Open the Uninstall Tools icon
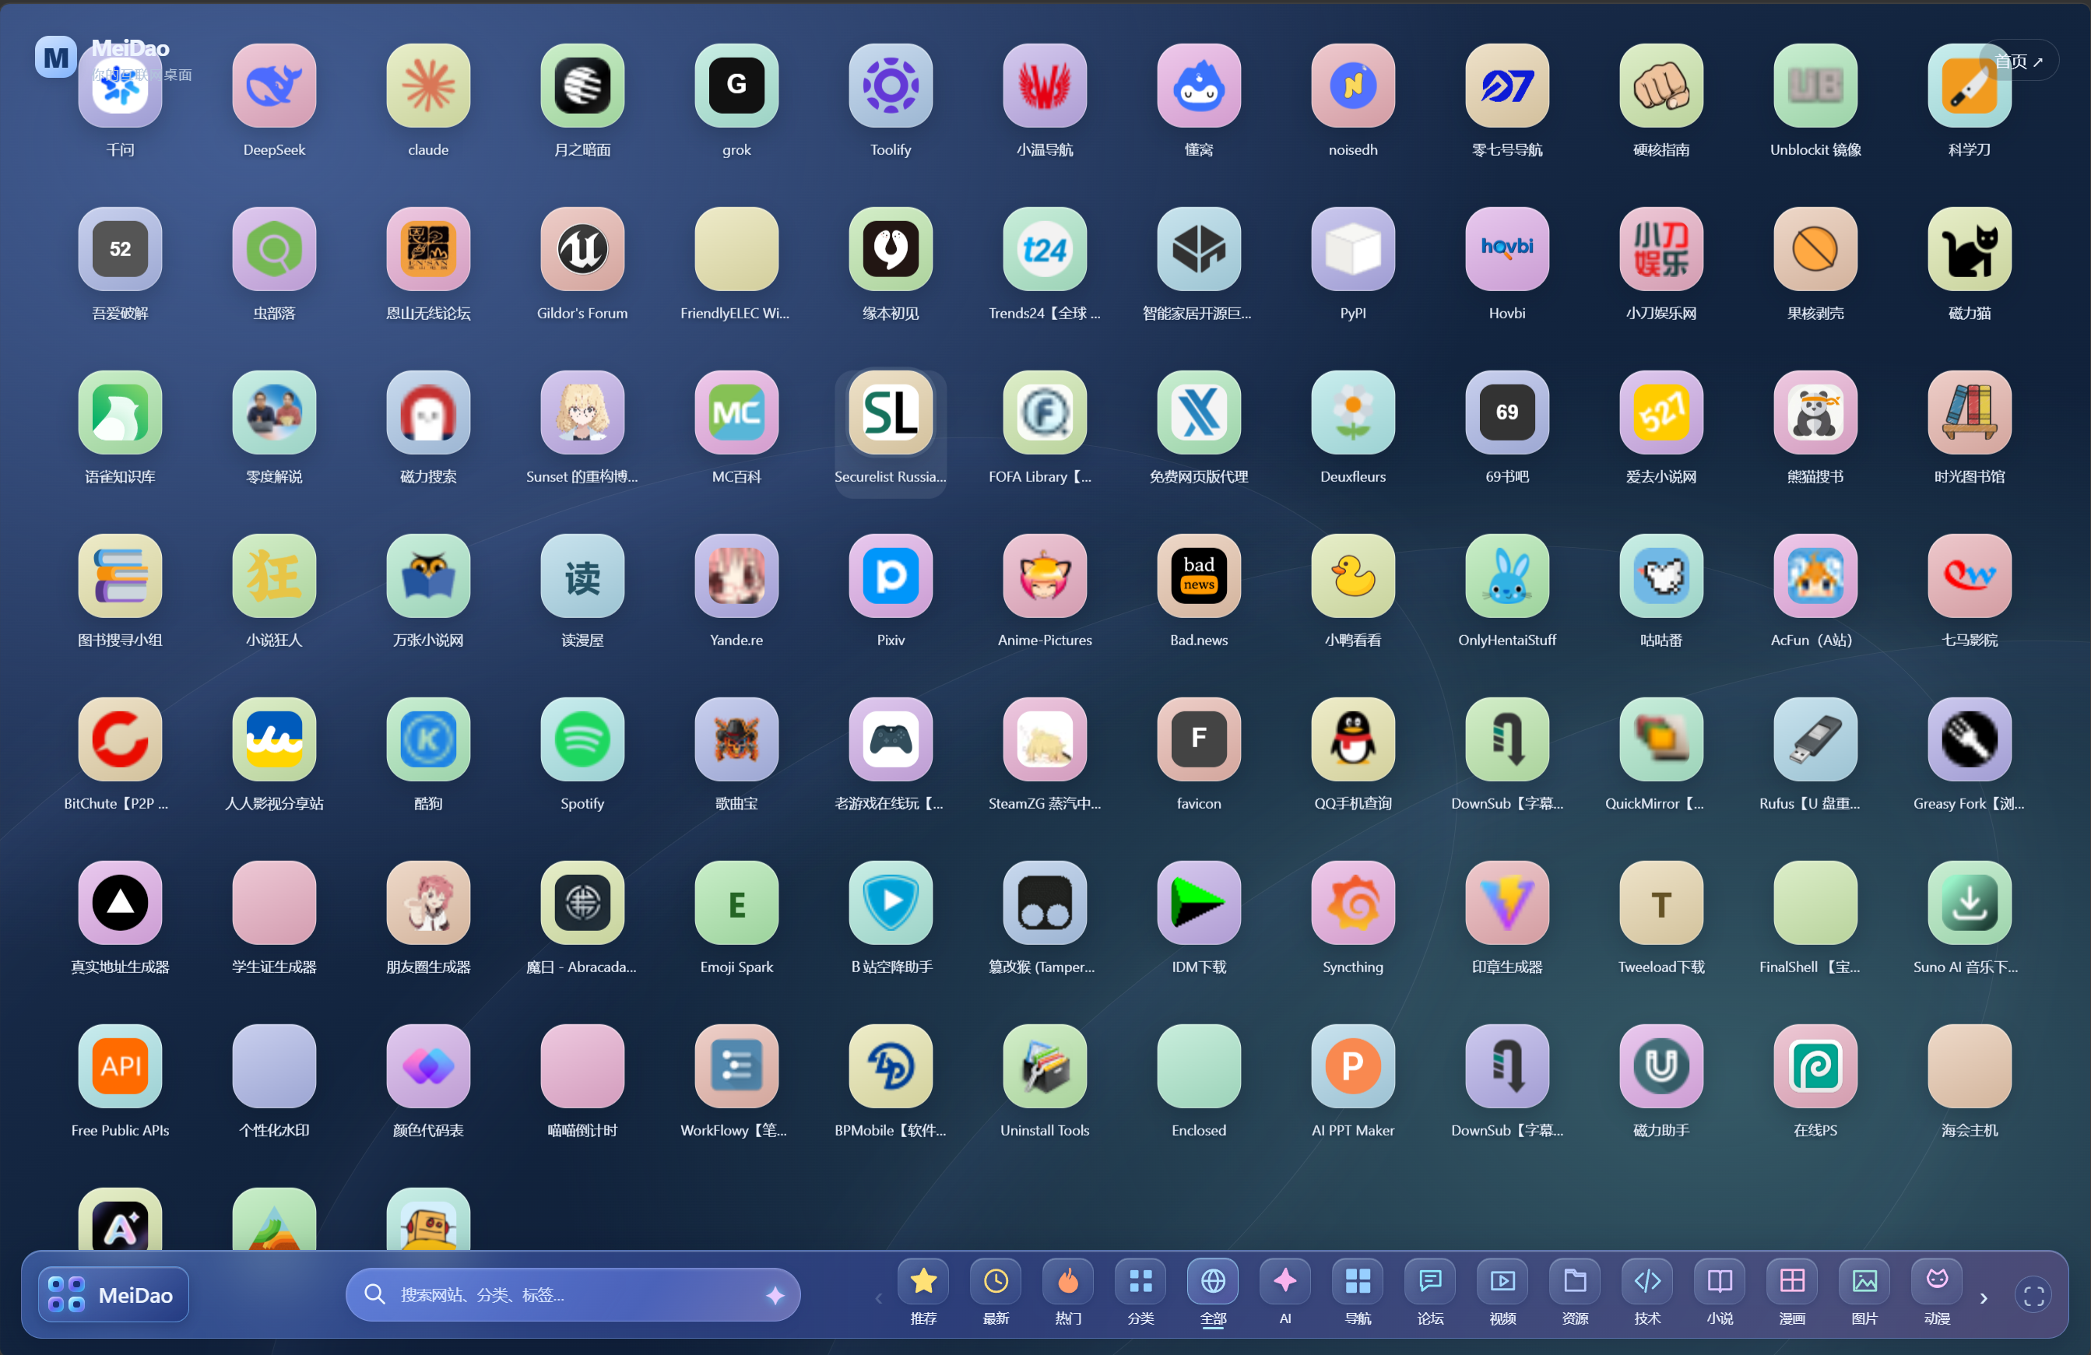 click(x=1045, y=1066)
